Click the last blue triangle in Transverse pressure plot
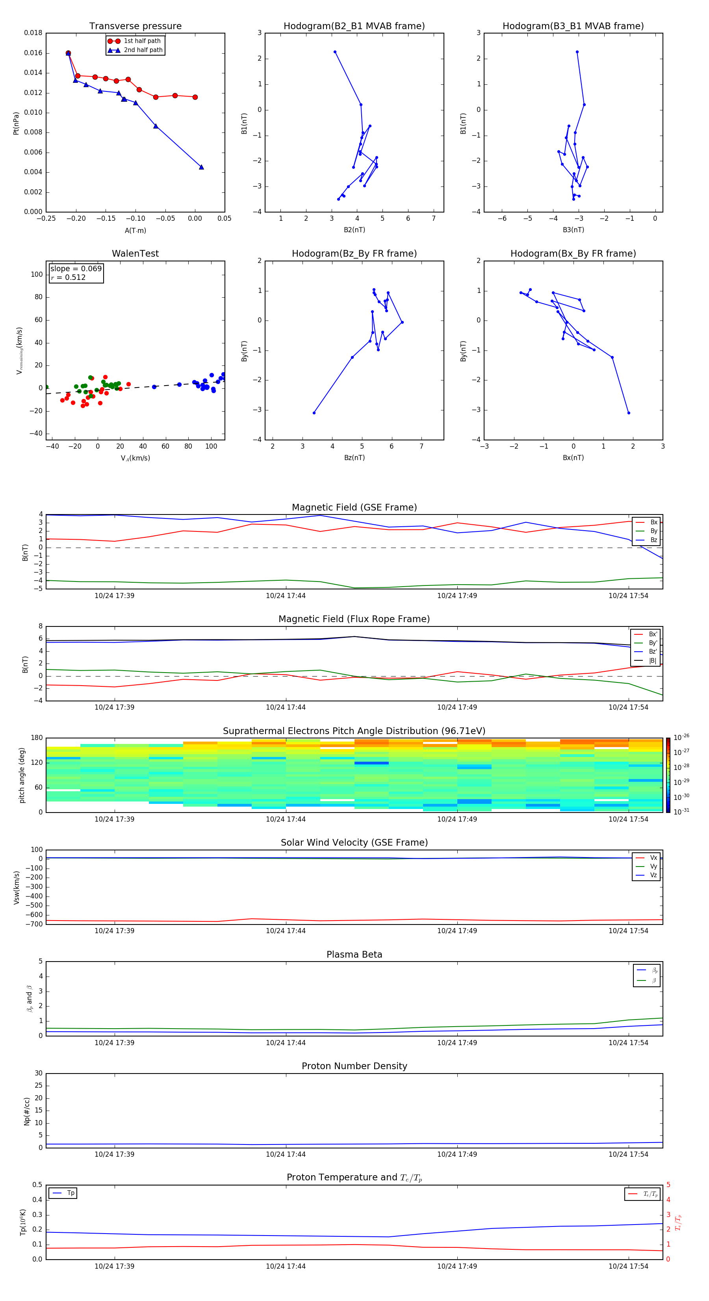Image resolution: width=709 pixels, height=1301 pixels. (201, 167)
